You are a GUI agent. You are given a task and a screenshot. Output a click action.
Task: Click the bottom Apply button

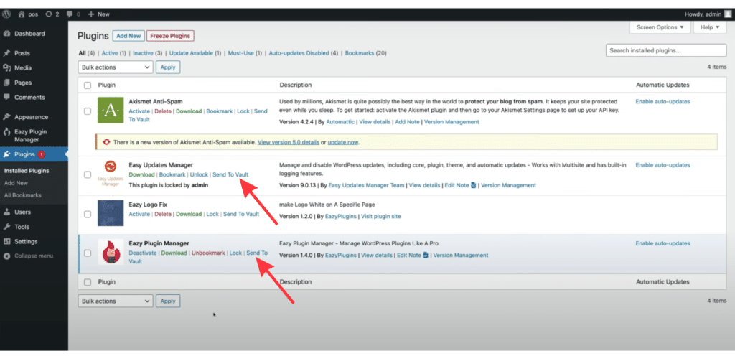pos(168,301)
